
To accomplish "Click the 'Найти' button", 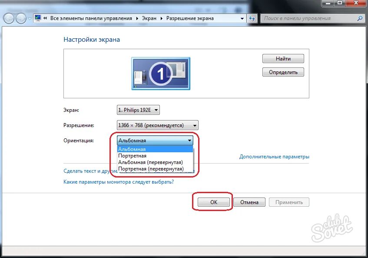I will coord(283,58).
